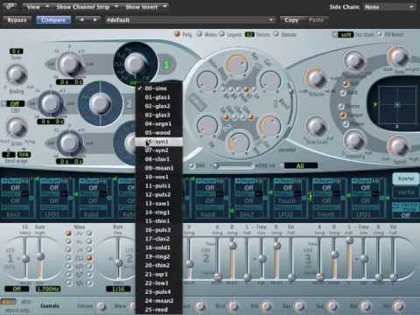Screen dimensions: 420x315
Task: Open the Osc Start soft dropdown
Action: coord(346,34)
